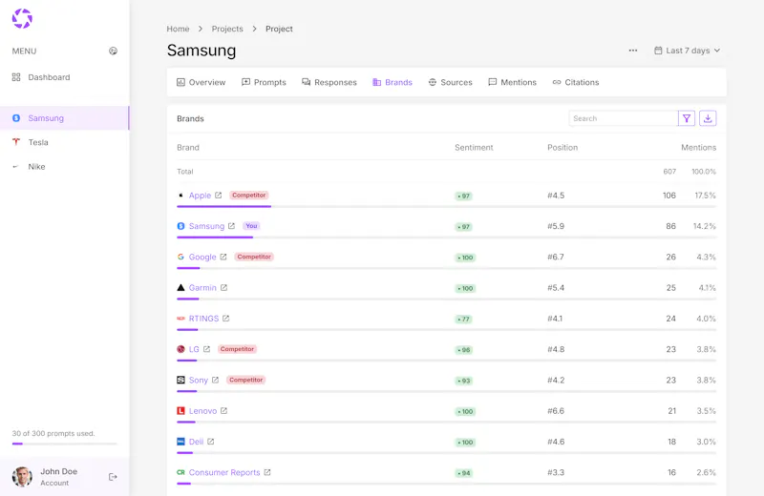The height and width of the screenshot is (496, 764).
Task: Sort by the Mentions column header
Action: (x=698, y=148)
